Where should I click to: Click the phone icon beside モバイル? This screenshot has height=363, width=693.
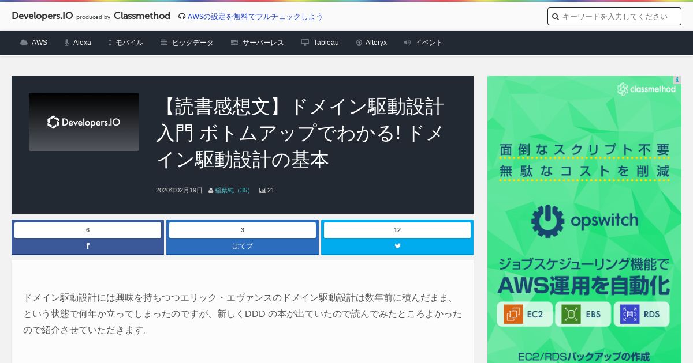pos(110,43)
